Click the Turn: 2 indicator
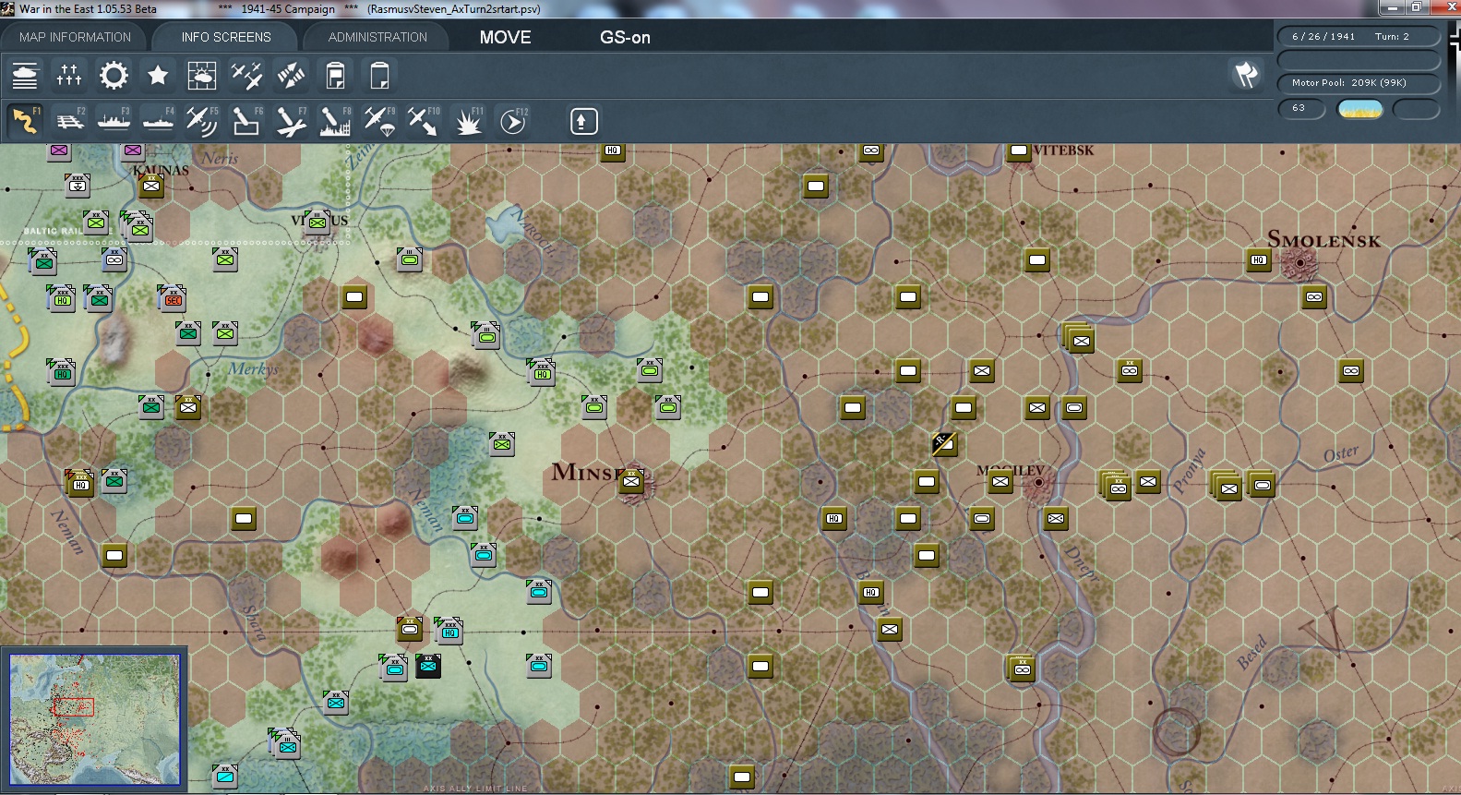 (1392, 37)
